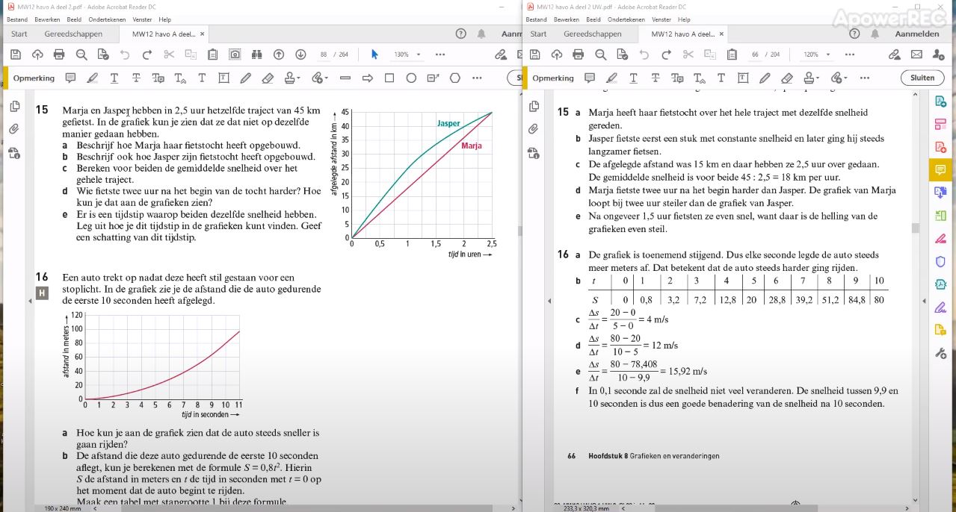Select underline text tool in left window
956x512 pixels.
point(114,78)
